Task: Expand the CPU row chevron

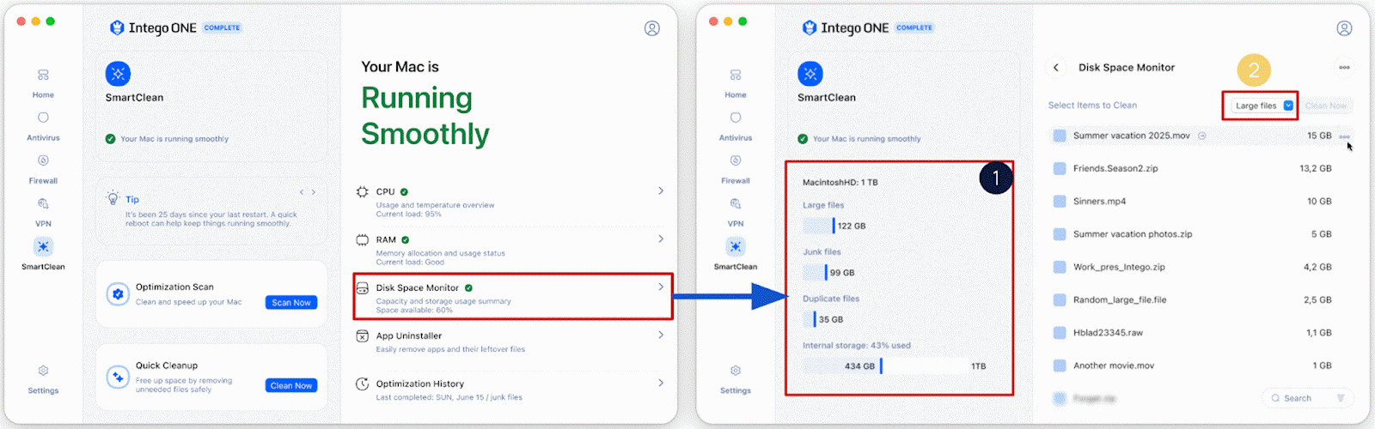Action: (660, 190)
